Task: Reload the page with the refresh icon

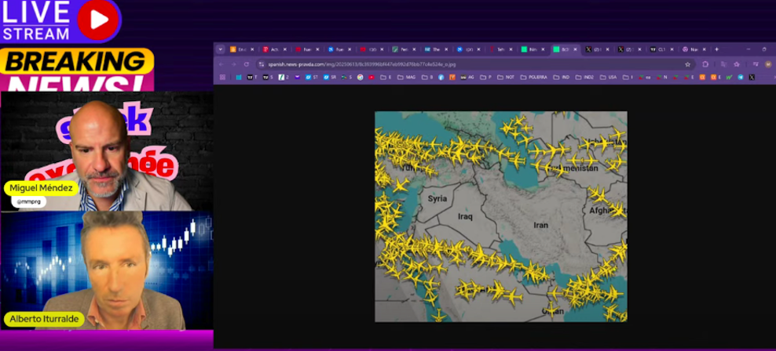Action: tap(247, 64)
